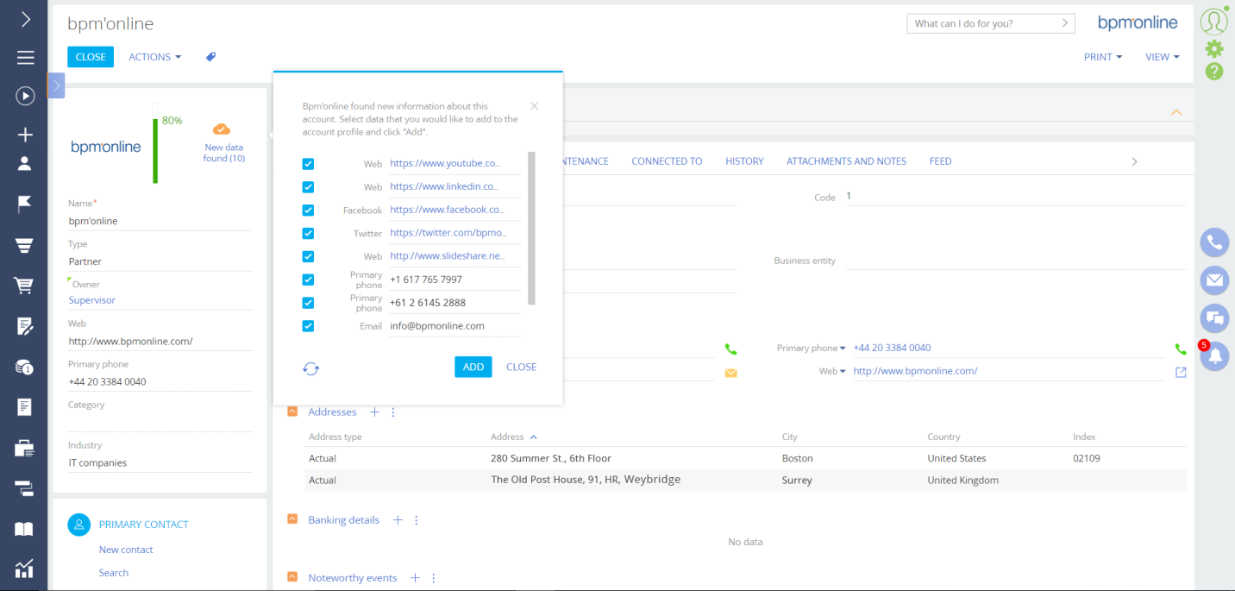Expand the PRINT dropdown
This screenshot has width=1235, height=591.
click(x=1102, y=57)
